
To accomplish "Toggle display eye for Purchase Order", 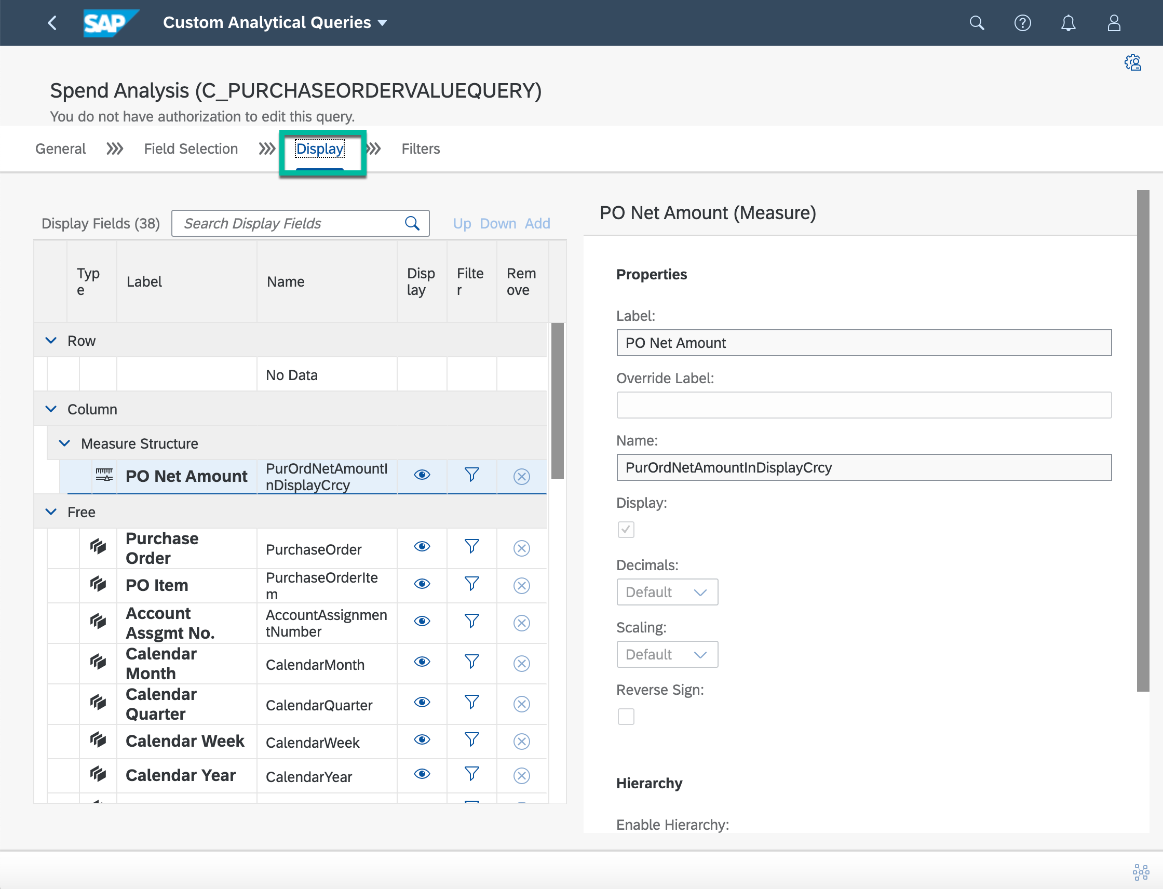I will tap(422, 547).
